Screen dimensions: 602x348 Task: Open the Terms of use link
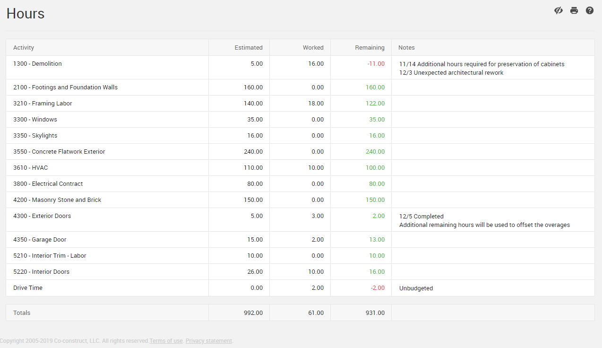166,341
